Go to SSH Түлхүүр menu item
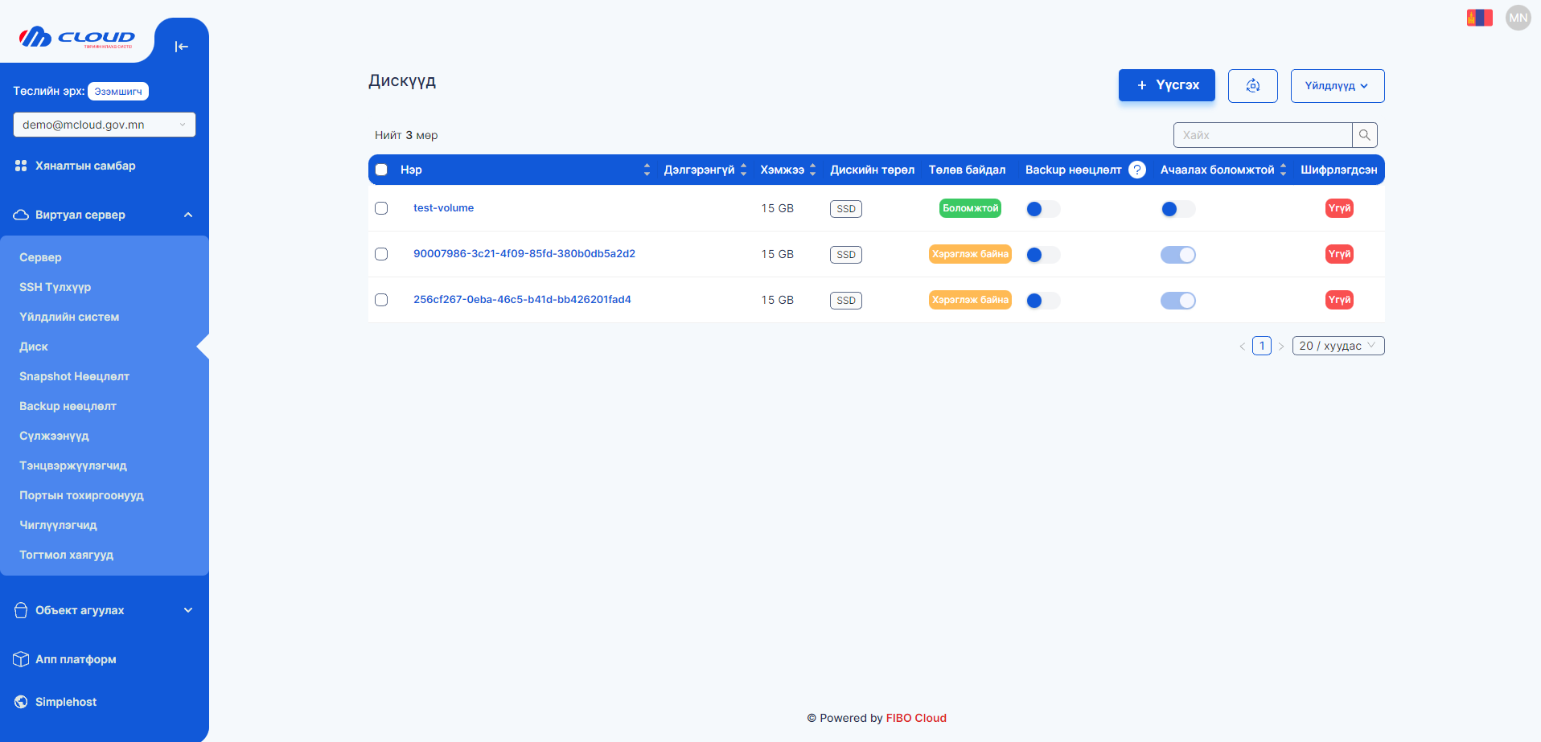 pyautogui.click(x=55, y=287)
